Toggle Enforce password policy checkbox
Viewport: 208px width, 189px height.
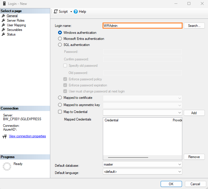point(65,79)
